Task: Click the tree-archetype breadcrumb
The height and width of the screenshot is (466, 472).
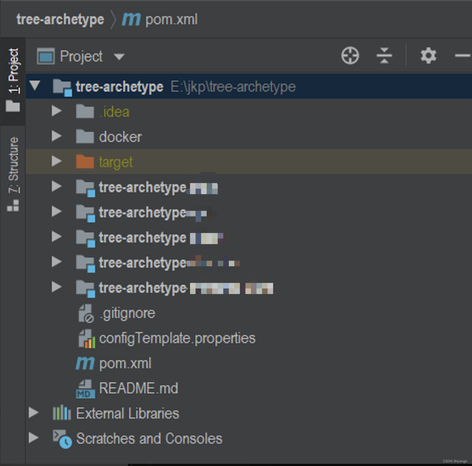Action: [x=60, y=19]
